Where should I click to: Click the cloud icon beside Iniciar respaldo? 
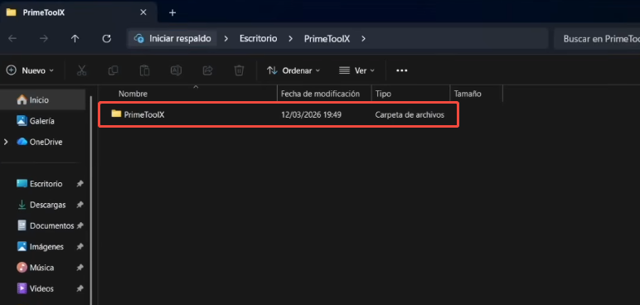coord(139,39)
